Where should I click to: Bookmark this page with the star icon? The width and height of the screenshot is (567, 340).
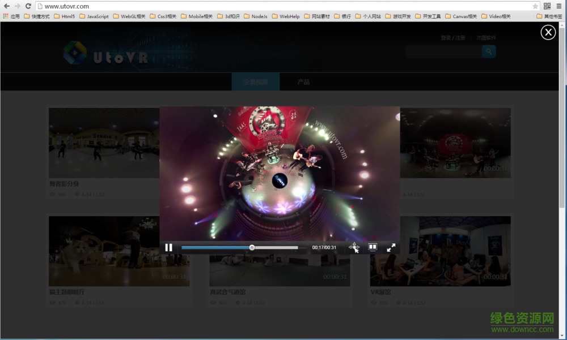[x=535, y=6]
